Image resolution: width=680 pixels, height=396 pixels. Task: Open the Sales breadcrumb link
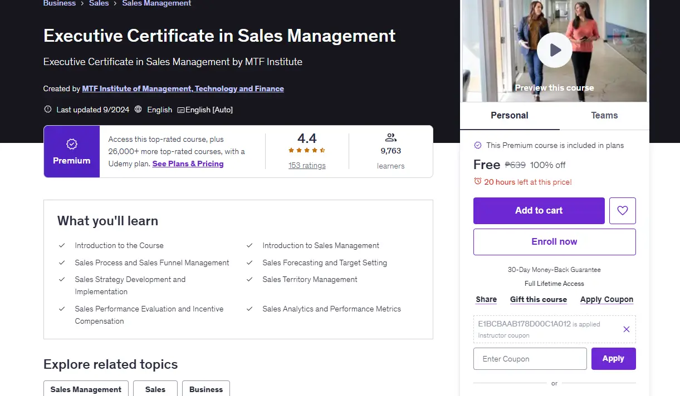tap(99, 3)
